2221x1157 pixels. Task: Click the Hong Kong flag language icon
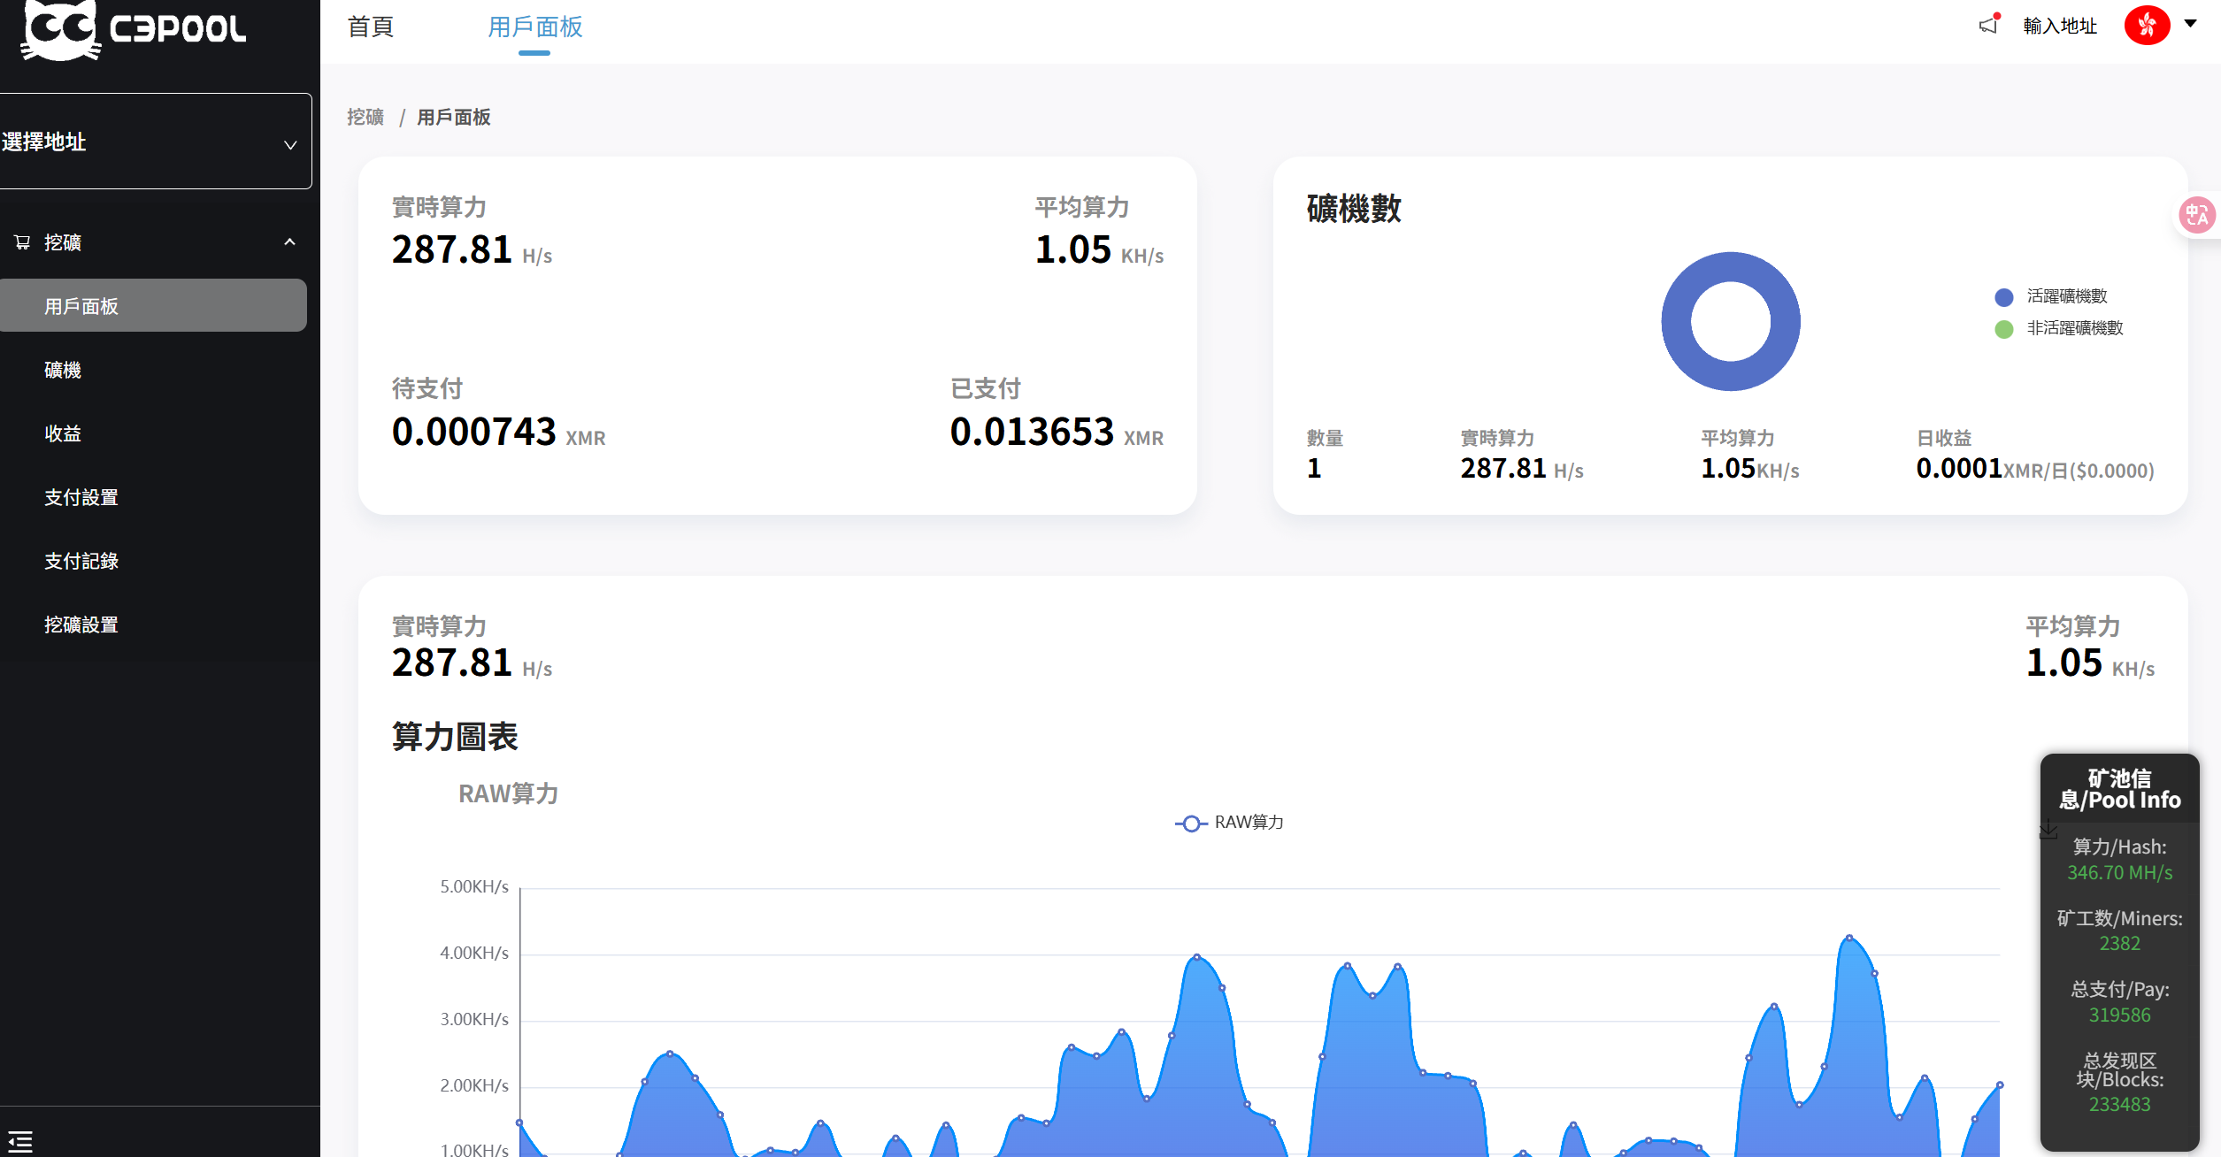tap(2147, 25)
